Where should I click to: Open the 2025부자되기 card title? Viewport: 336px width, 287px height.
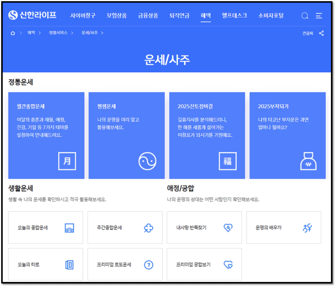(x=273, y=106)
